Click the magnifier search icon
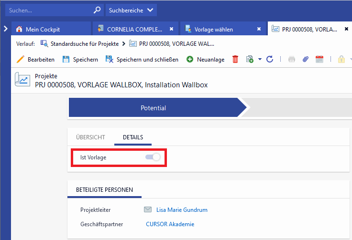Screen dimensions: 352x240 tap(97, 10)
